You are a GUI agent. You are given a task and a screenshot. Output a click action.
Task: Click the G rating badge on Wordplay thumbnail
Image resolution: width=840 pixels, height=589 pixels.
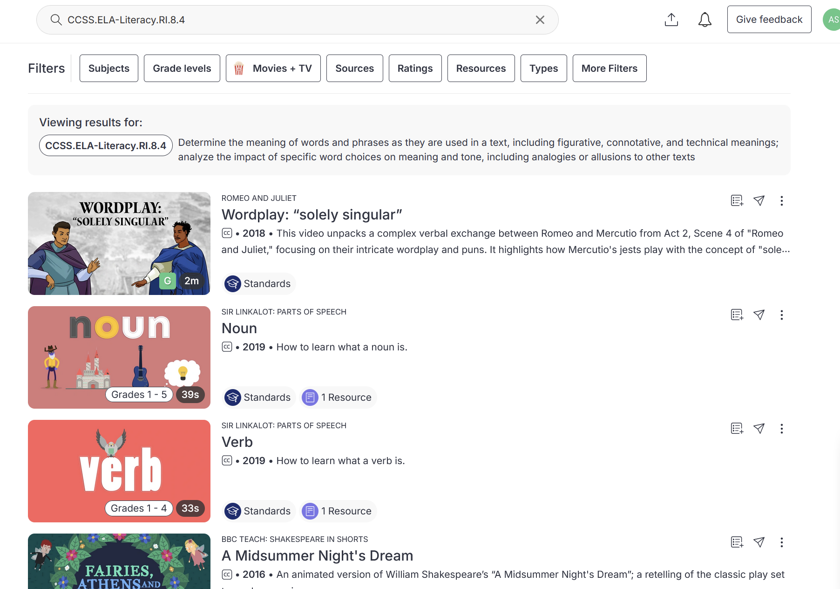[x=168, y=281]
